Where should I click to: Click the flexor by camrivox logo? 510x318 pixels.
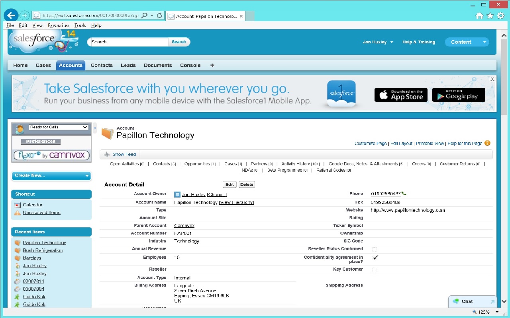[x=51, y=155]
